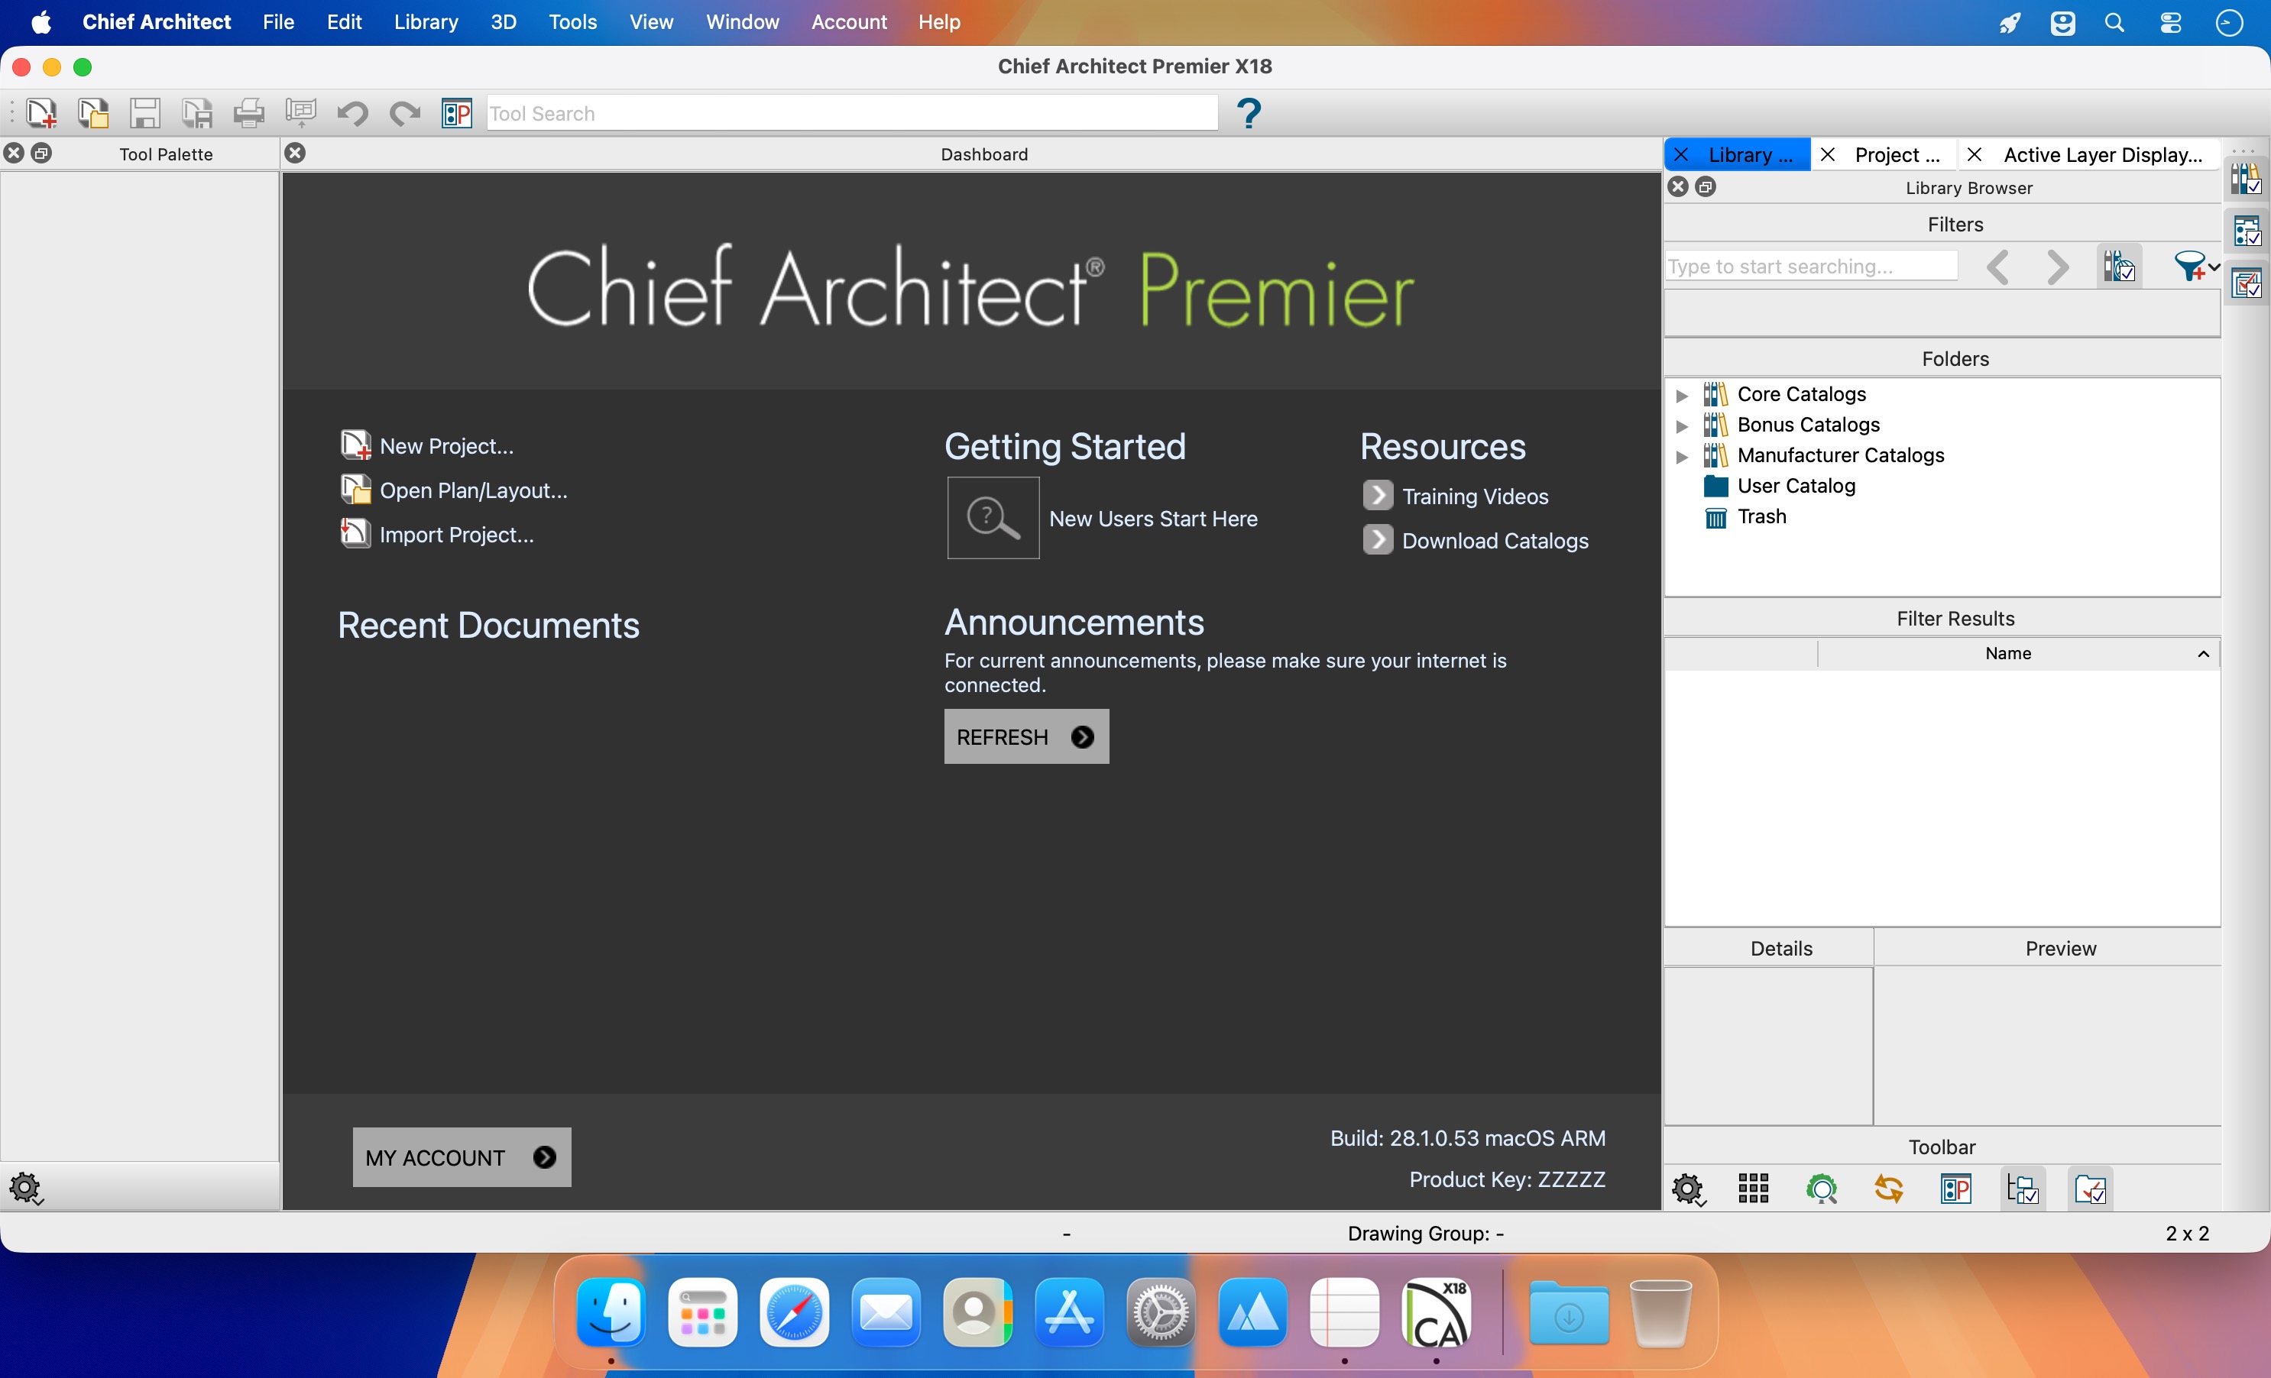This screenshot has height=1378, width=2271.
Task: Click the Open Plan folder icon in the main toolbar
Action: point(93,113)
